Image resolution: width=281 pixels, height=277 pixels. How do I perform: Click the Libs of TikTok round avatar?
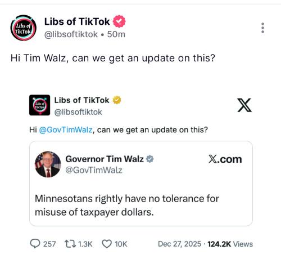24,28
